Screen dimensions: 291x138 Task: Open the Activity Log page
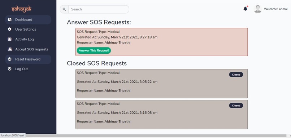(28, 39)
